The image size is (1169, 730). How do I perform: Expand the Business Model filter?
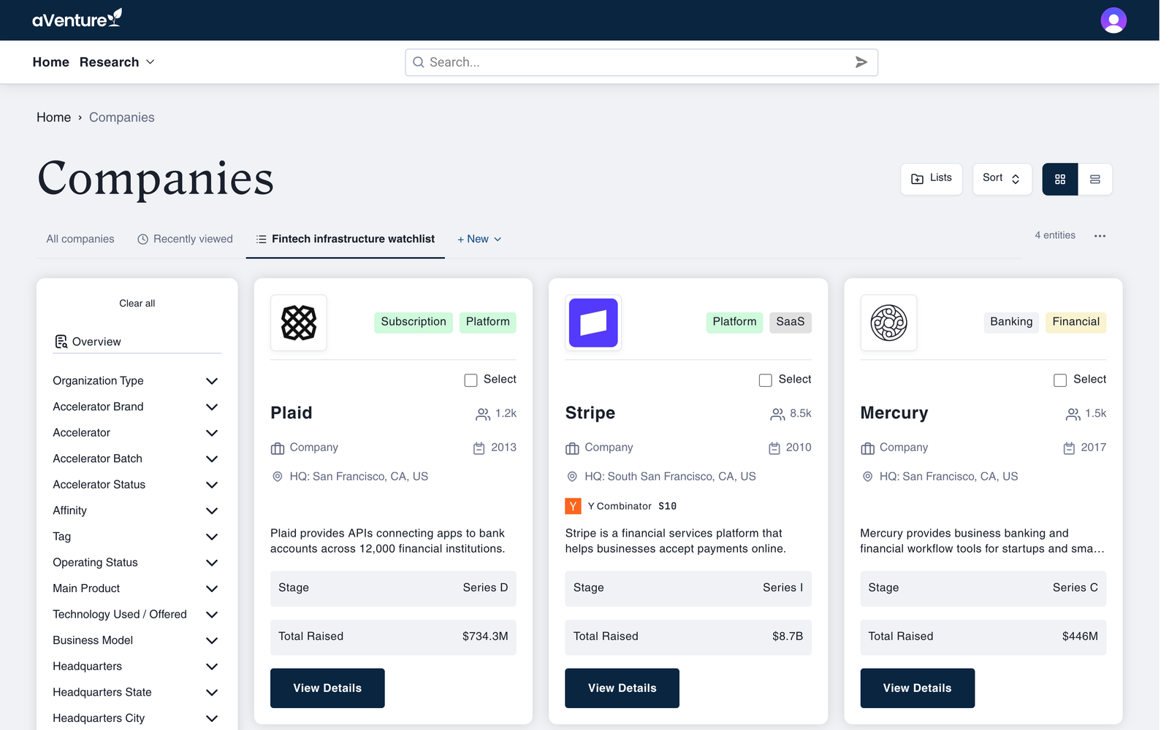pos(137,640)
